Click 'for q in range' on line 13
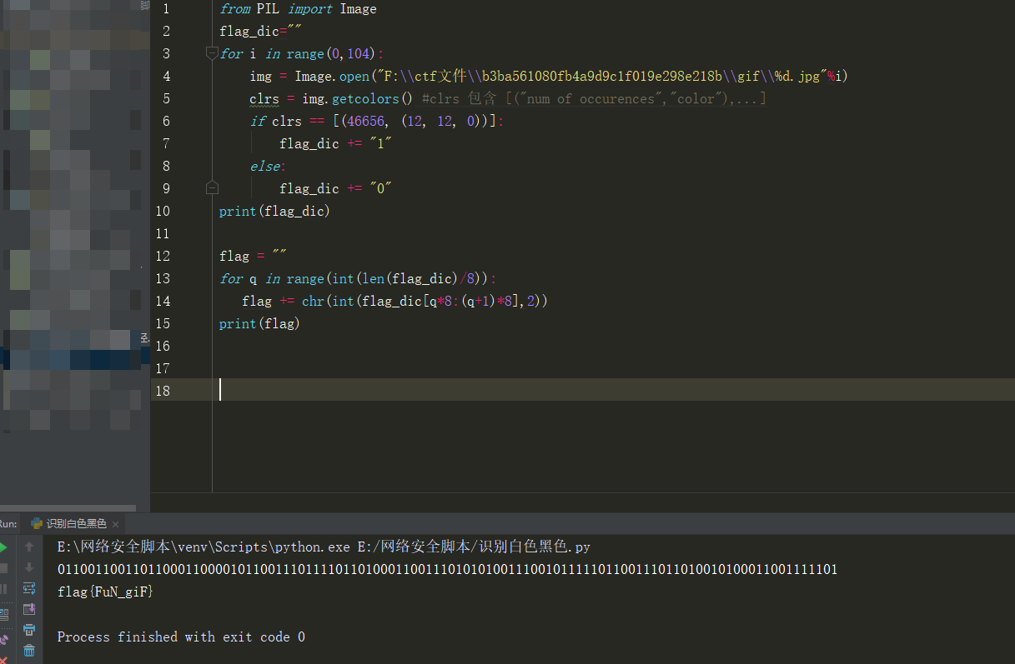This screenshot has height=664, width=1015. [x=271, y=279]
